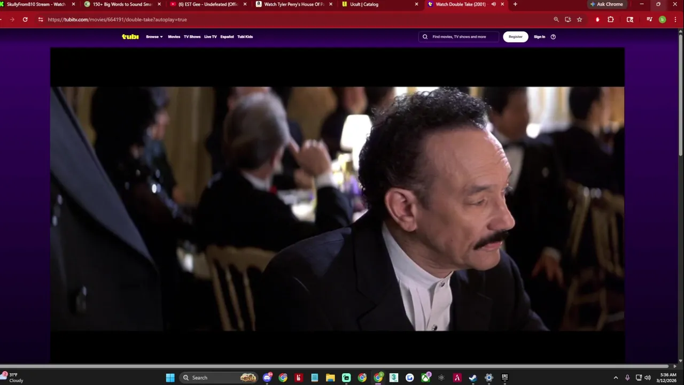The image size is (684, 385).
Task: Show hidden system tray icons
Action: coord(616,378)
